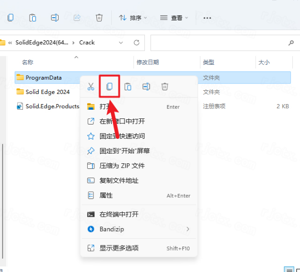Click the Copy icon in context menu

coord(109,87)
